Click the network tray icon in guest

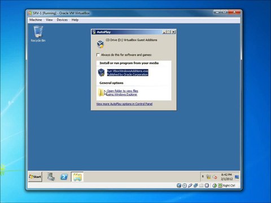pos(209,176)
